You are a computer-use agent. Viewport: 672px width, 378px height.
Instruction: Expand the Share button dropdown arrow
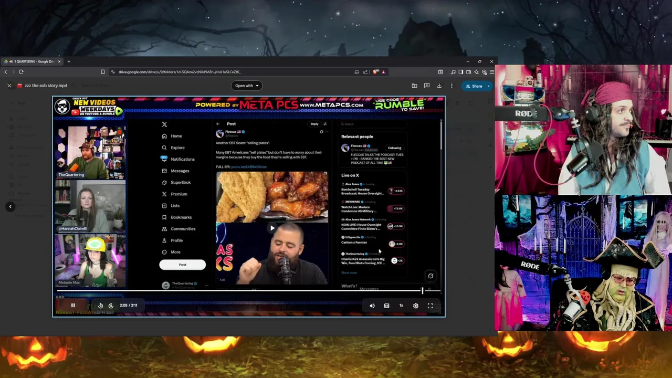(489, 86)
